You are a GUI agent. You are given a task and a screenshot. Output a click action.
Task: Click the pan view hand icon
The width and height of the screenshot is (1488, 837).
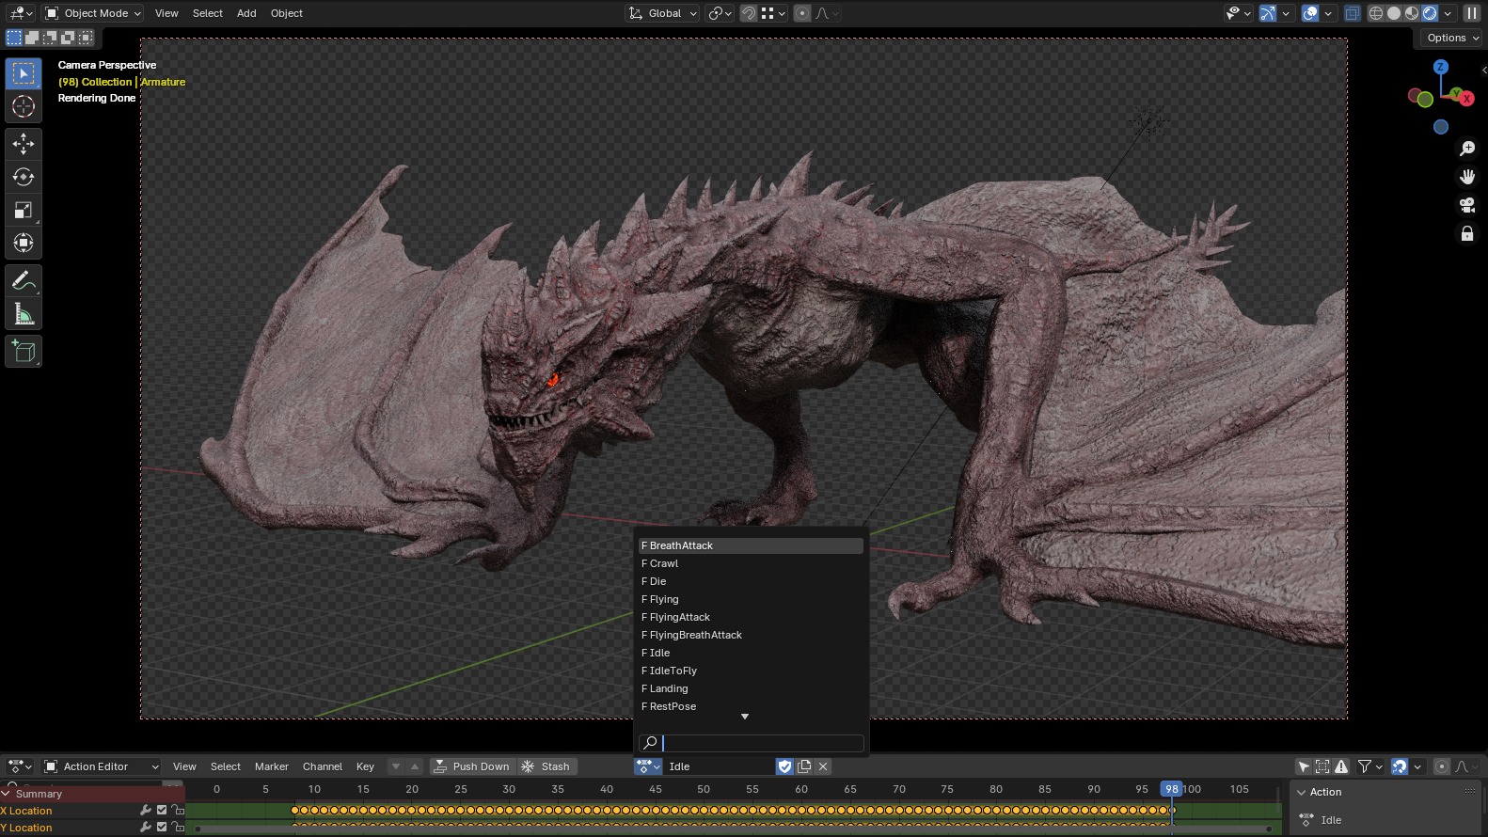click(1467, 177)
